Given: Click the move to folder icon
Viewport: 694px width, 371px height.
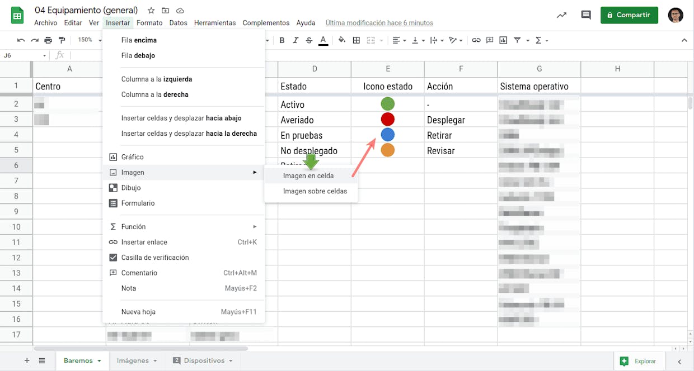Looking at the screenshot, I should coord(166,11).
